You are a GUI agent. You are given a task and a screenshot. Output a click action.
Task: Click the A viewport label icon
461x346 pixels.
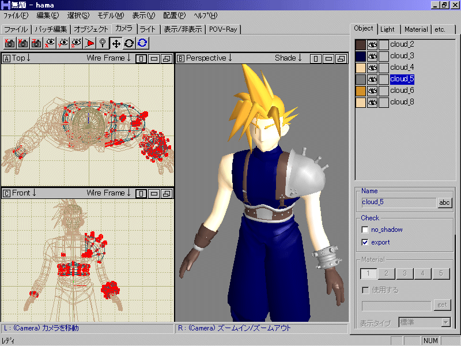[6, 59]
